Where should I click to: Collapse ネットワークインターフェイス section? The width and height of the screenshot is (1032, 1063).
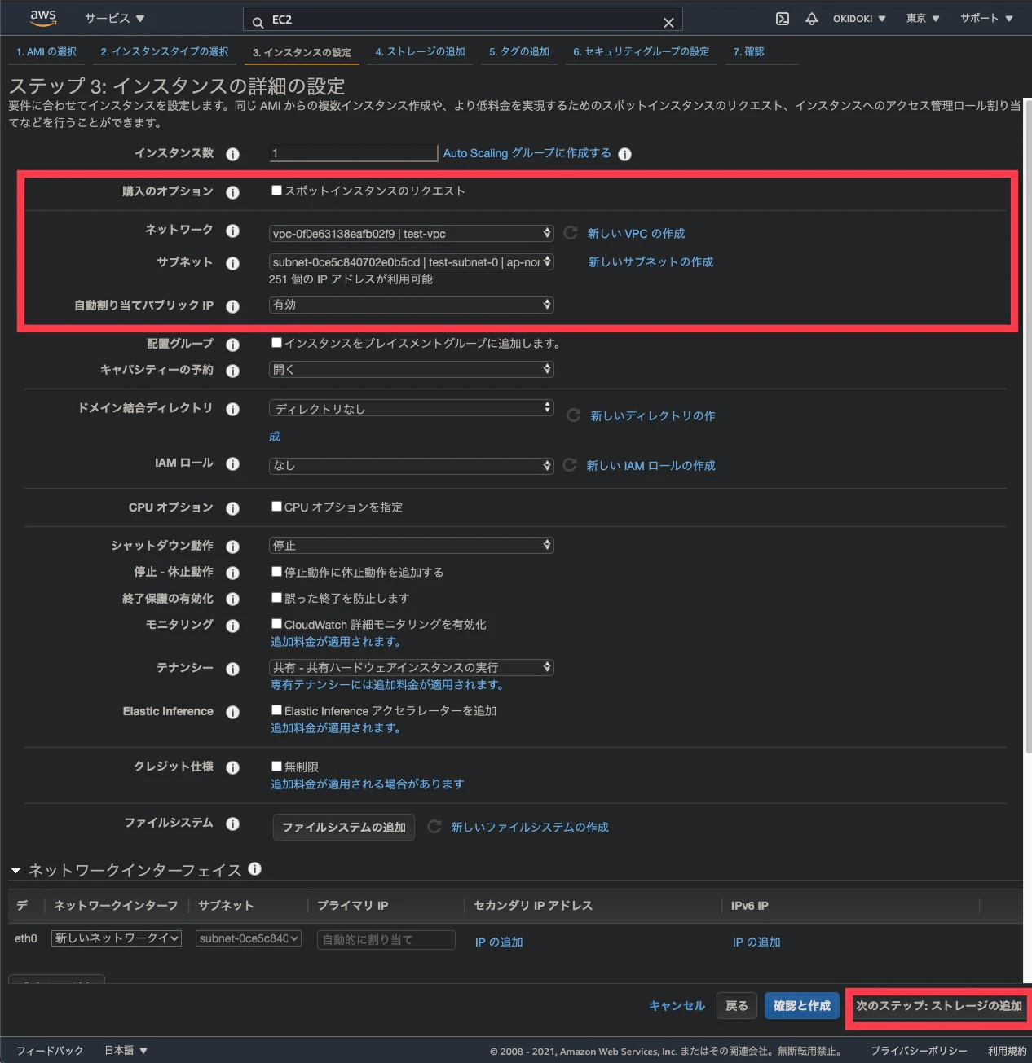[x=15, y=871]
